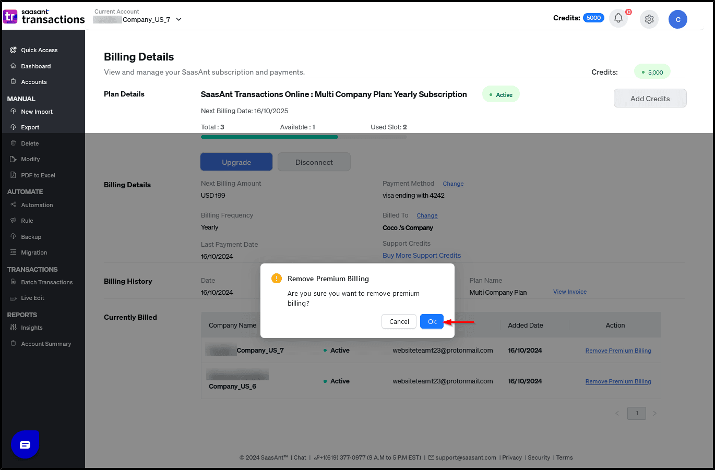Viewport: 715px width, 470px height.
Task: Click the Upgrade button
Action: pos(236,162)
